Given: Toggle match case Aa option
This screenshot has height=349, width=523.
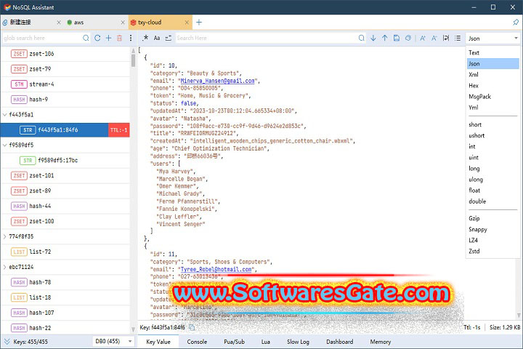Looking at the screenshot, I should pos(157,38).
